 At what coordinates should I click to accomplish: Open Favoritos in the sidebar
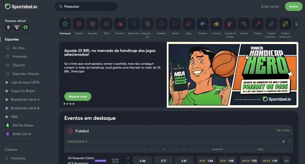tap(18, 158)
